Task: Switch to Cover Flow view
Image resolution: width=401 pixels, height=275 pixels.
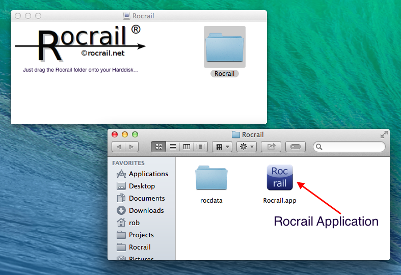Action: pyautogui.click(x=201, y=147)
